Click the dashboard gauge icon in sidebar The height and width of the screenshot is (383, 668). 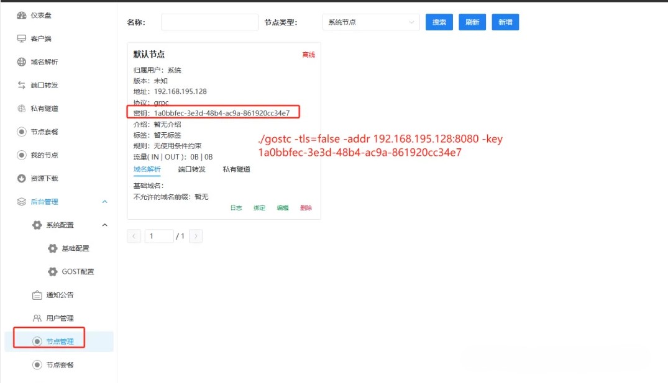coord(22,16)
